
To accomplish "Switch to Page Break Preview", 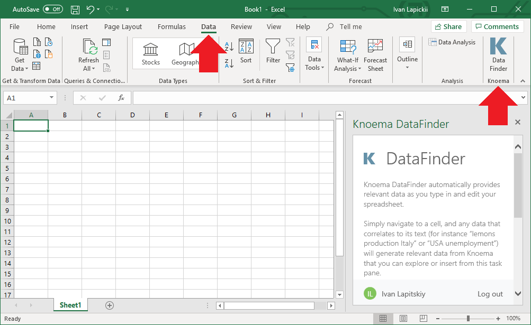I will click(x=424, y=319).
